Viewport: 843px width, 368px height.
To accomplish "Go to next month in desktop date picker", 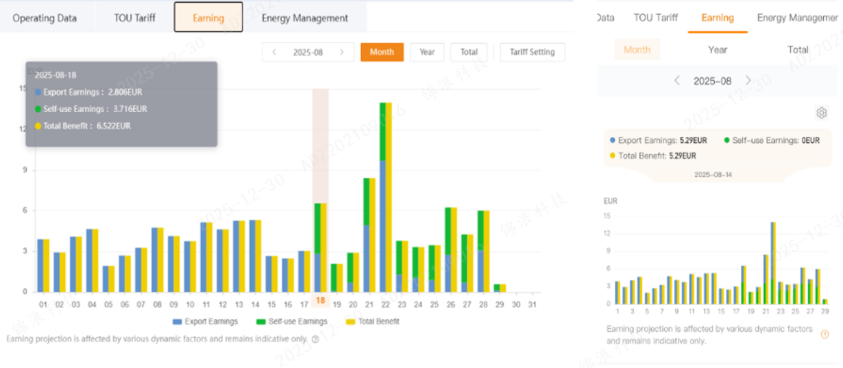I will tap(342, 52).
